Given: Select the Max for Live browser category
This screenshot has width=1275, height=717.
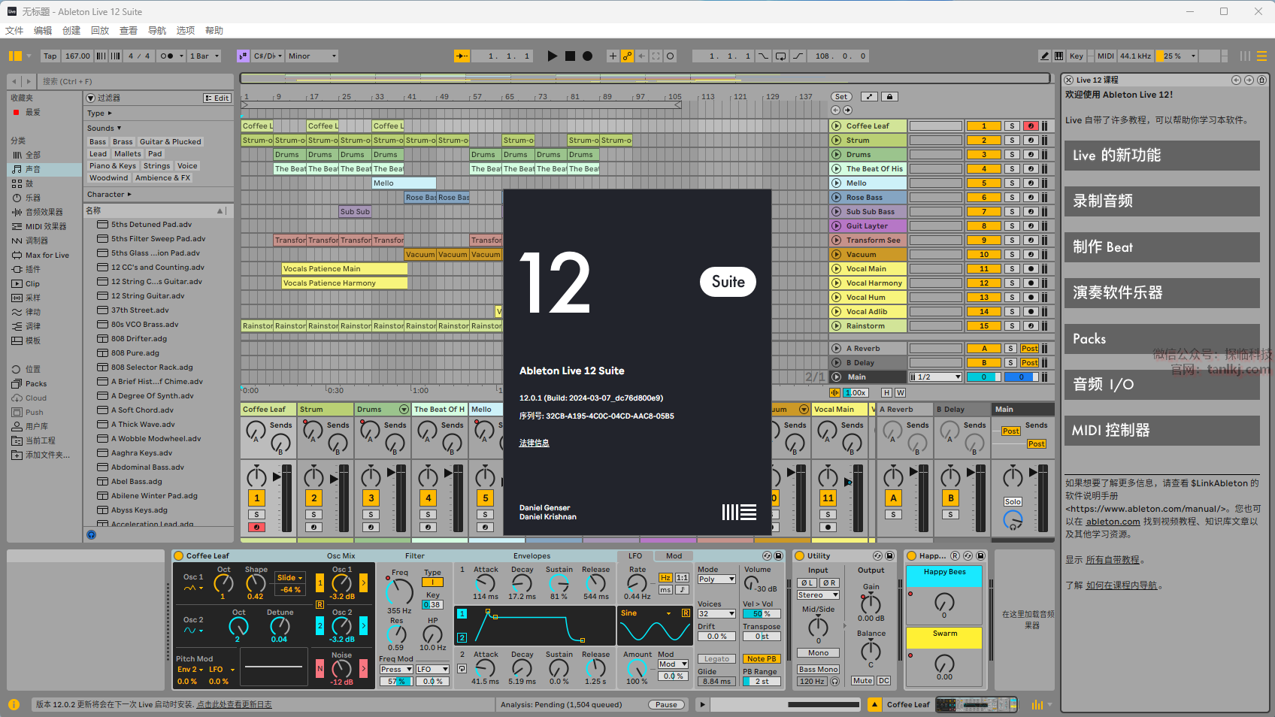Looking at the screenshot, I should pos(47,256).
